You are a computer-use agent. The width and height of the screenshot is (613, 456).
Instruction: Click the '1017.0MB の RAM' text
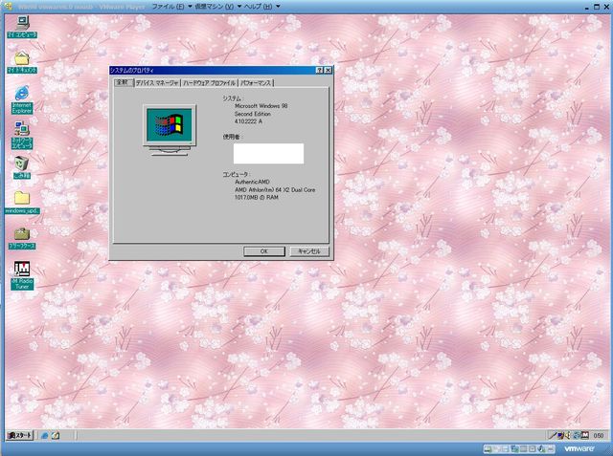pos(257,197)
